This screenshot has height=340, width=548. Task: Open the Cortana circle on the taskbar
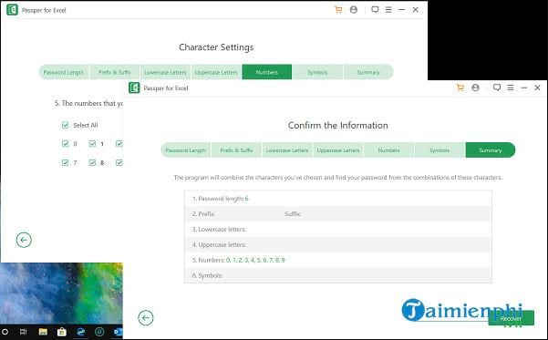click(5, 332)
